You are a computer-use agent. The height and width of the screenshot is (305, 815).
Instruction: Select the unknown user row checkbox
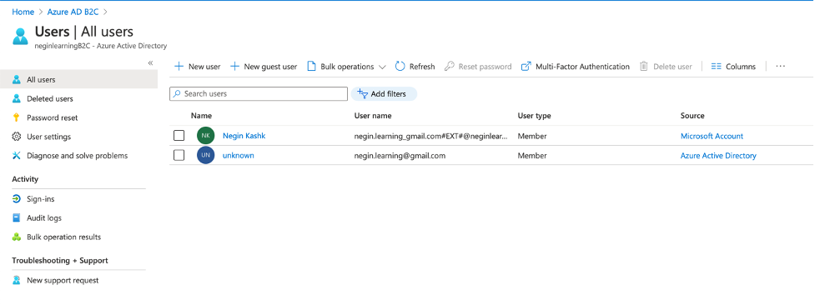point(179,155)
